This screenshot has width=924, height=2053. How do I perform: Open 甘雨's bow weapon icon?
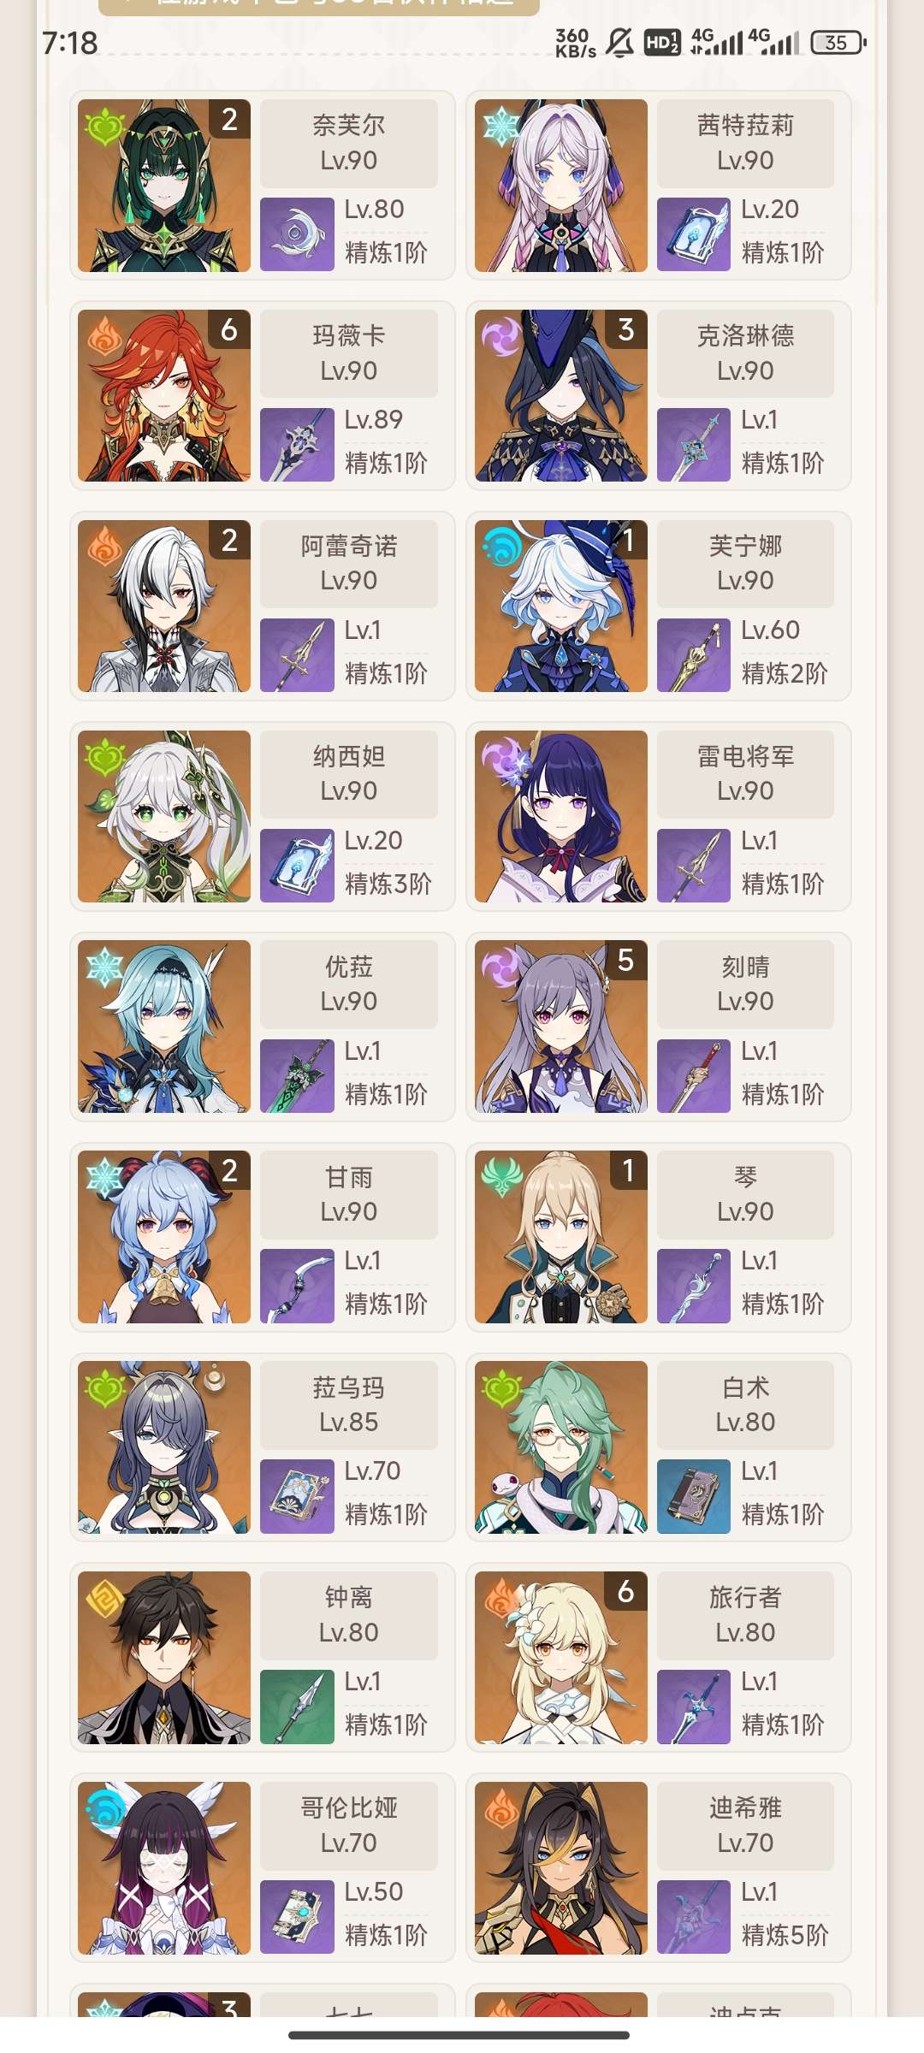click(297, 1286)
